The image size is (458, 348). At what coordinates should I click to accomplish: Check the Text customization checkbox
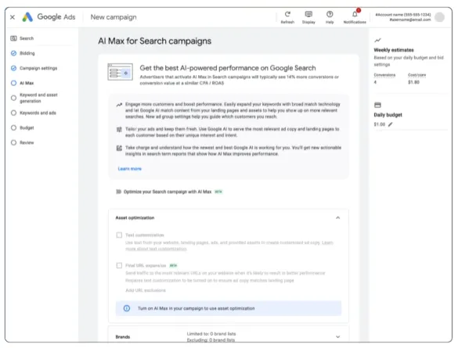pyautogui.click(x=119, y=235)
